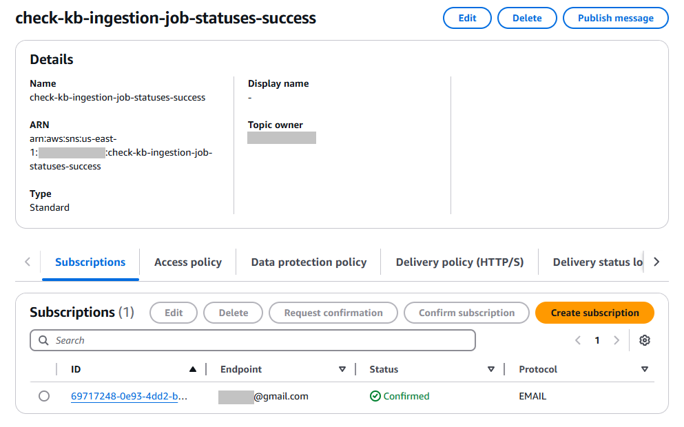Click the Create subscription button
This screenshot has height=427, width=684.
594,313
